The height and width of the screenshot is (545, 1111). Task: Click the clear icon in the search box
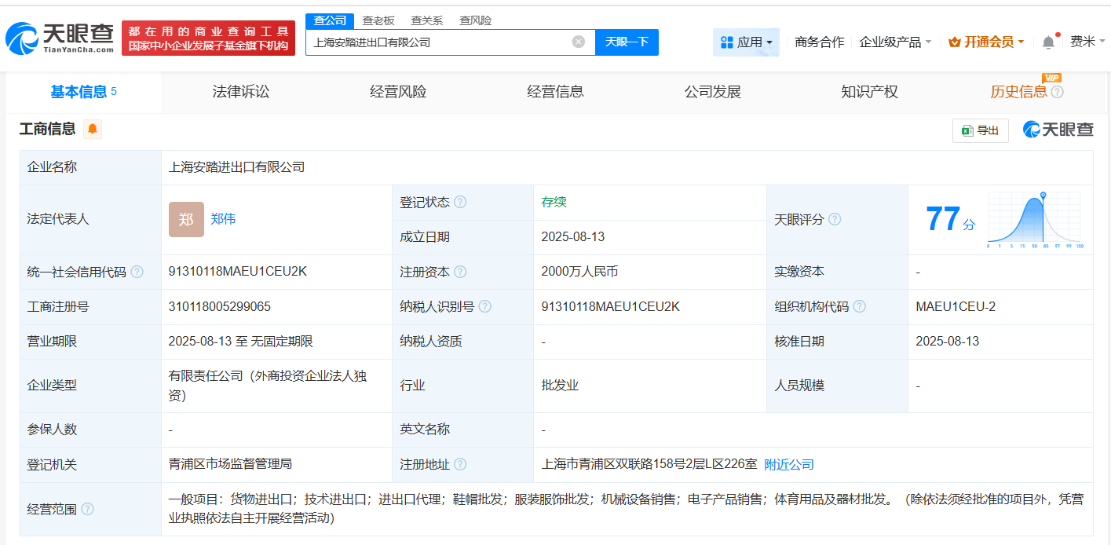coord(579,42)
